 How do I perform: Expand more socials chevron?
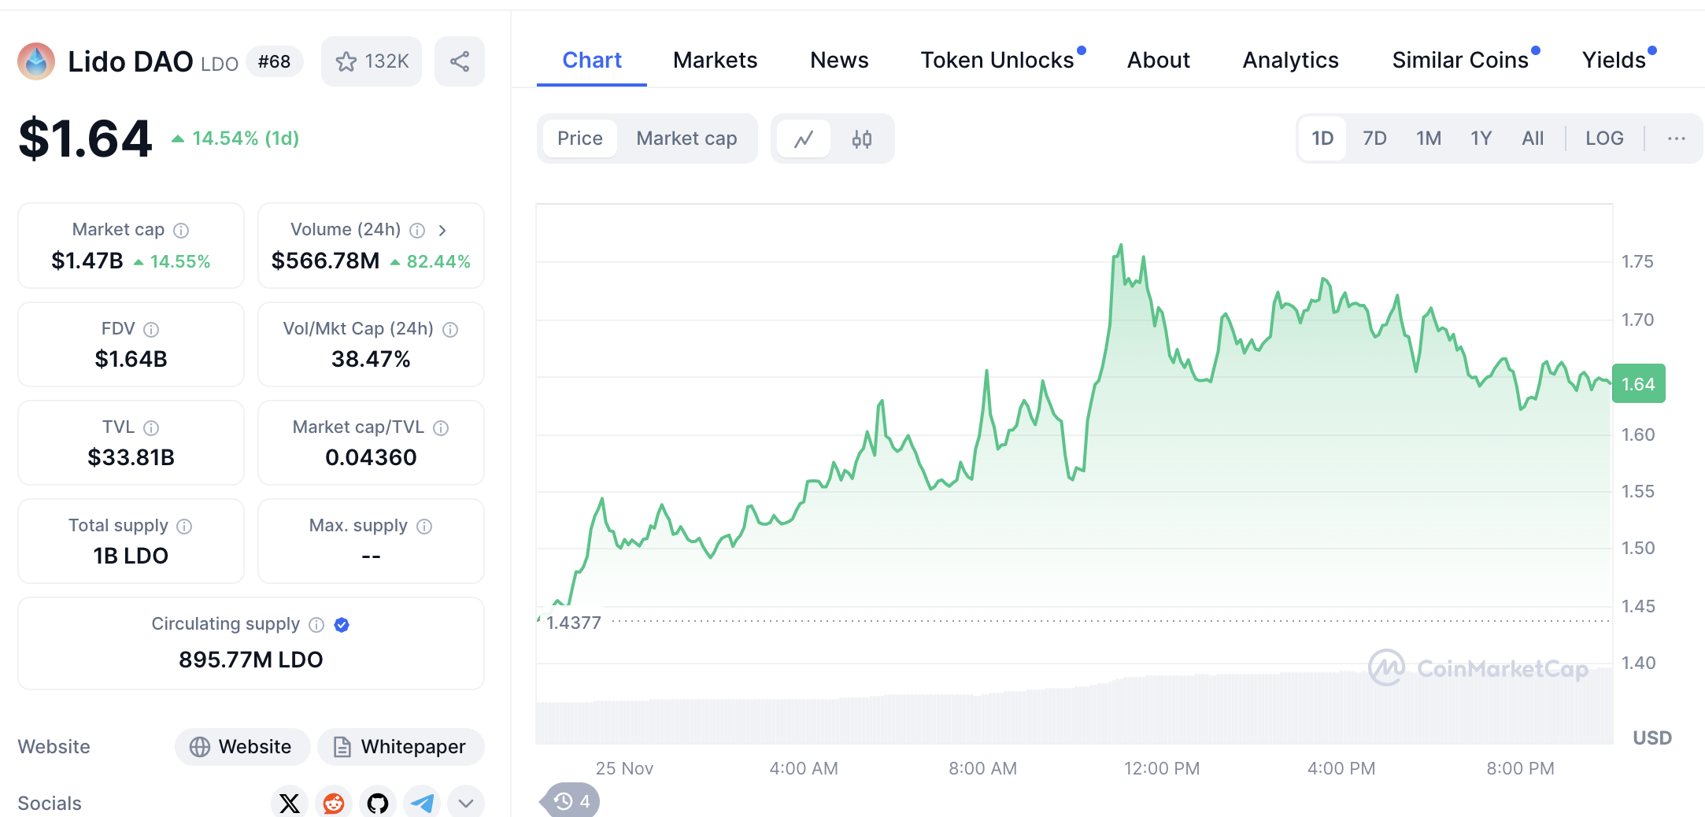click(466, 803)
